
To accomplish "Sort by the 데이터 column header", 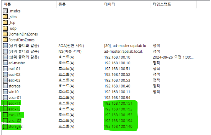I will pos(126,4).
